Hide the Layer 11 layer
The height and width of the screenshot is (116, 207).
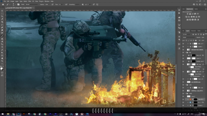[x=183, y=58]
